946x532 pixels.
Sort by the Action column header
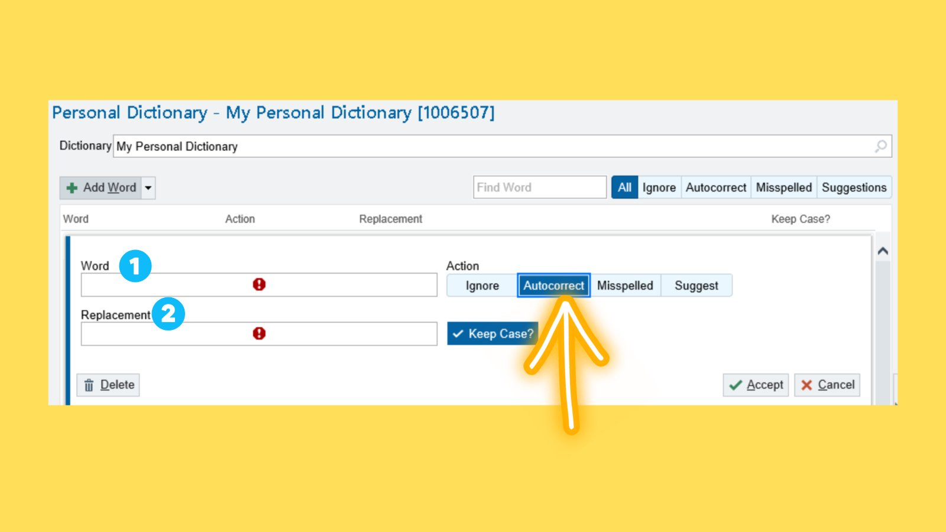(240, 219)
